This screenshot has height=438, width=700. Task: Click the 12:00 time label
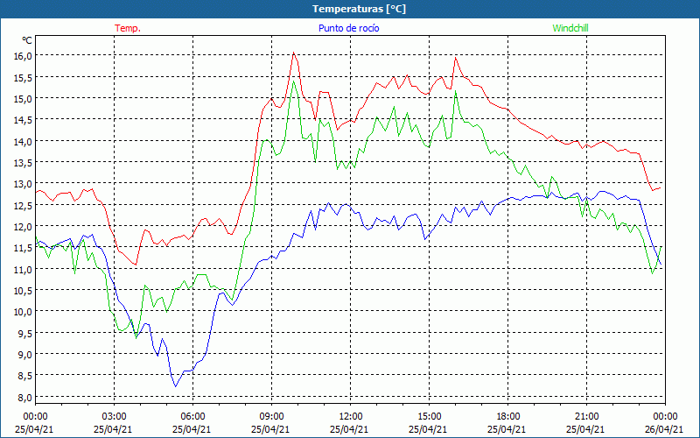tap(351, 417)
